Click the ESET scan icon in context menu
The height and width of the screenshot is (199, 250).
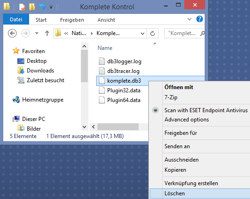click(x=155, y=110)
